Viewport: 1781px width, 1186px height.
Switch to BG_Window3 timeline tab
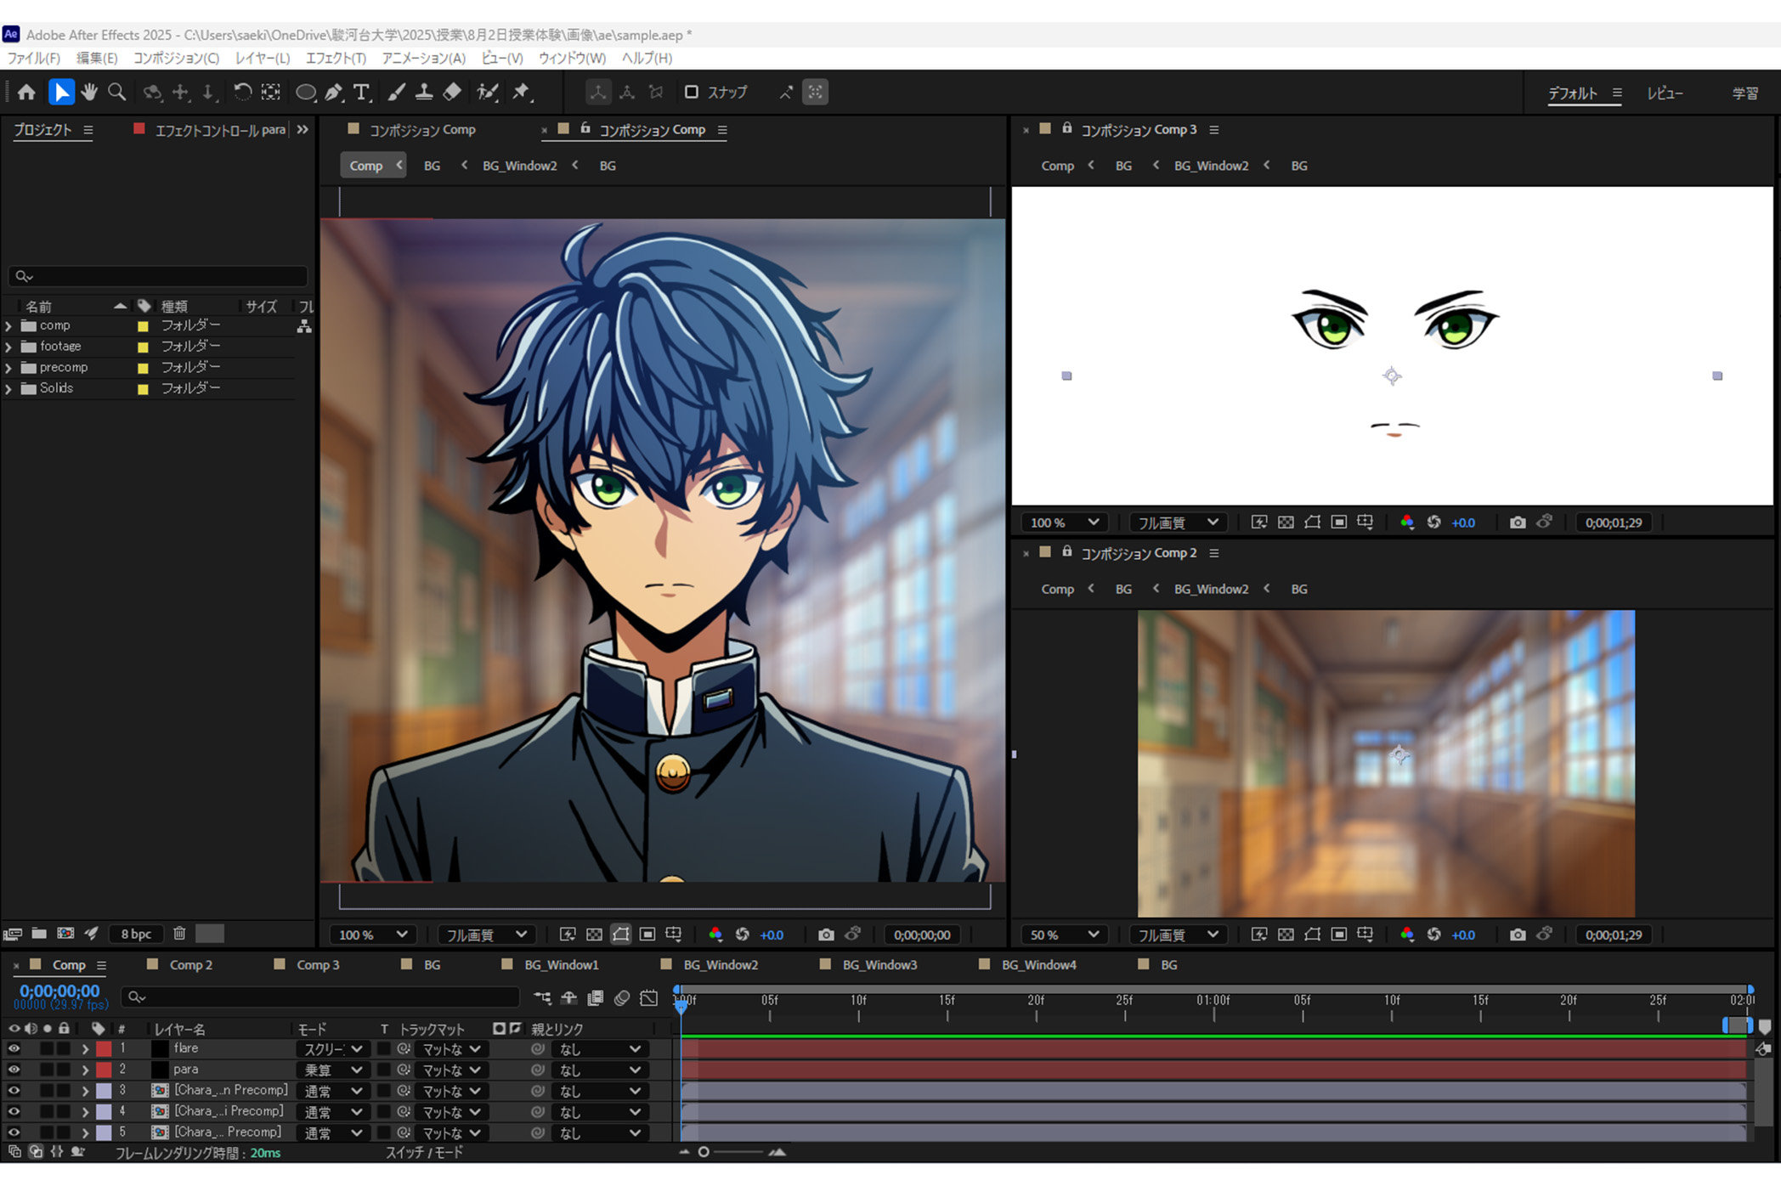point(879,965)
